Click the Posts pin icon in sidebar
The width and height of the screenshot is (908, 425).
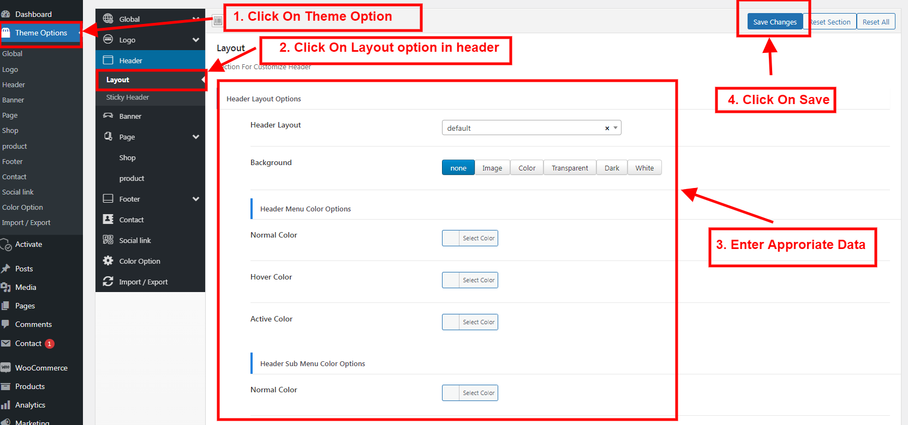pos(6,269)
